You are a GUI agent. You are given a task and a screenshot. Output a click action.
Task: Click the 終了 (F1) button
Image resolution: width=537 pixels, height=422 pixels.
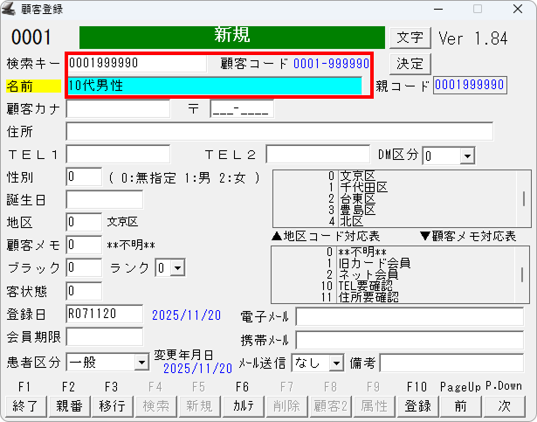25,405
